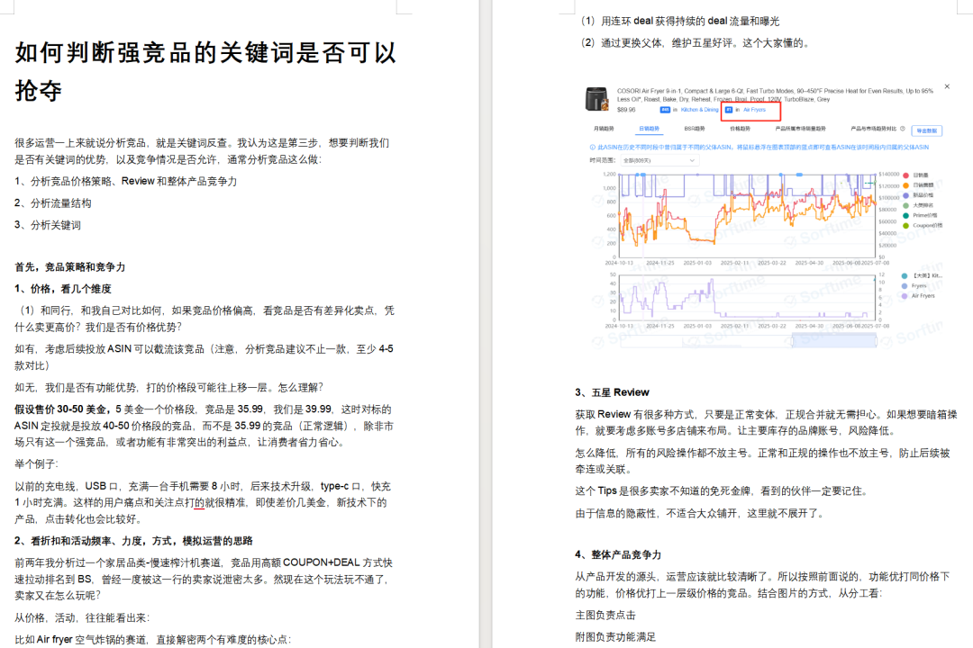This screenshot has height=648, width=973.
Task: Click the product price $89.96
Action: tap(626, 110)
